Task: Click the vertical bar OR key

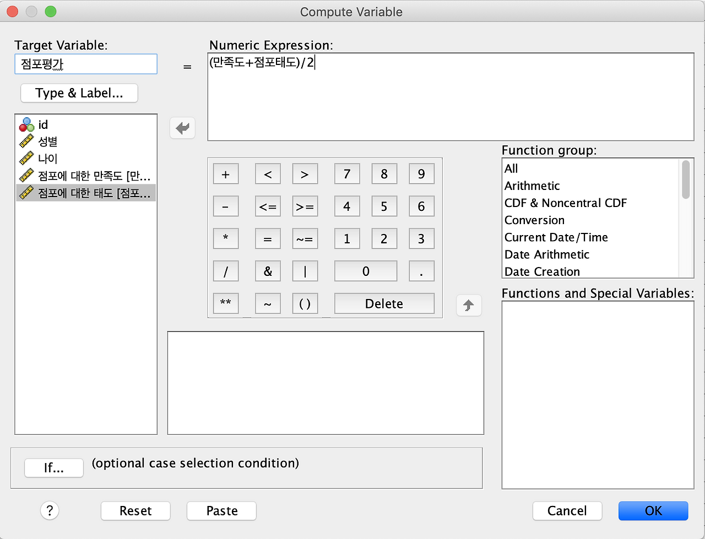Action: click(305, 271)
